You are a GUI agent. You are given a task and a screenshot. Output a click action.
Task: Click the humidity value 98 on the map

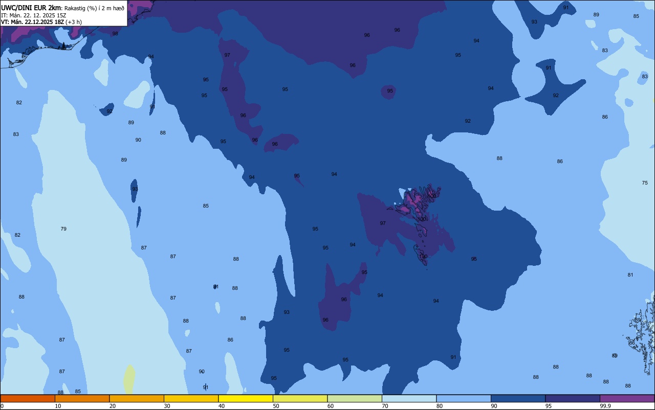(115, 33)
